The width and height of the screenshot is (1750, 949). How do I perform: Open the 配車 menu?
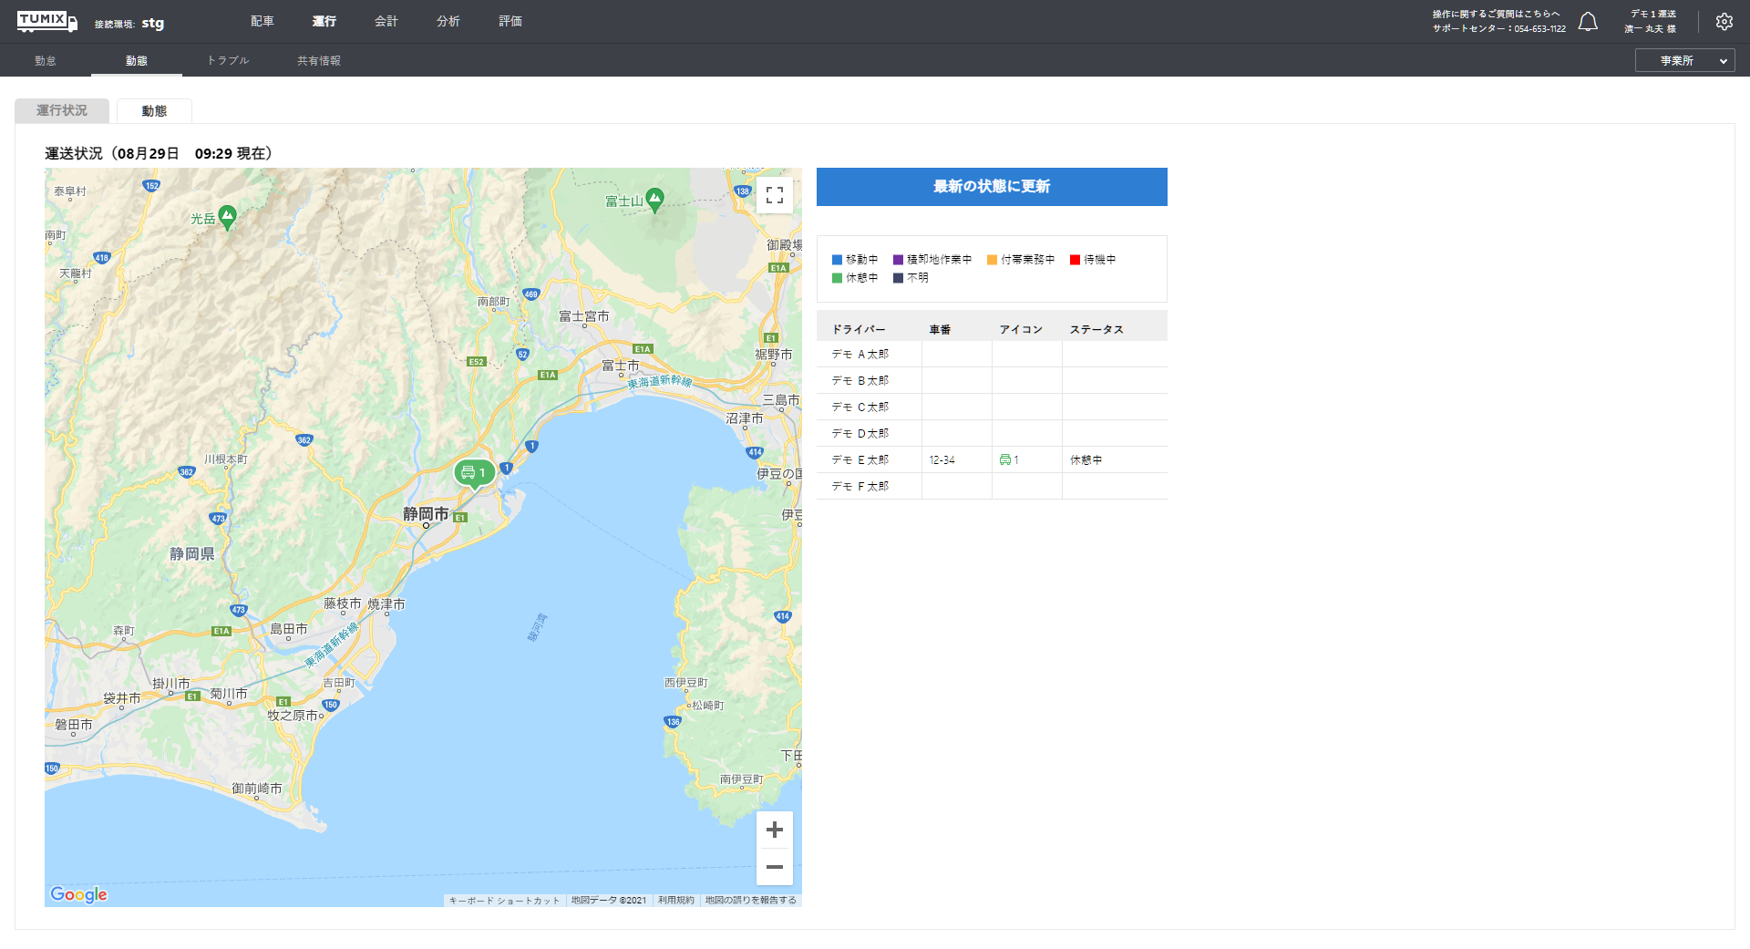[x=262, y=21]
